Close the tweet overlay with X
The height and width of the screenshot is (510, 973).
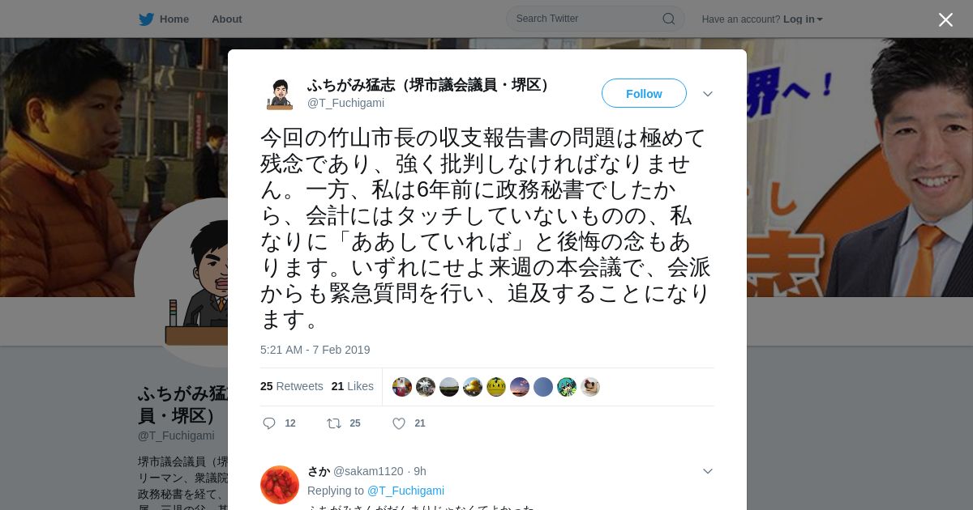click(945, 19)
